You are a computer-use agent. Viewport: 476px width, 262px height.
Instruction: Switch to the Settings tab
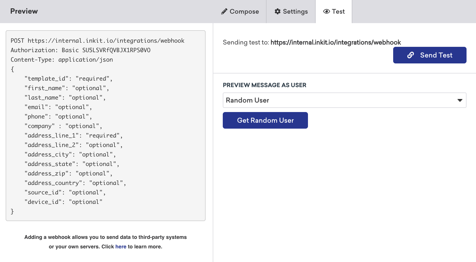coord(291,12)
